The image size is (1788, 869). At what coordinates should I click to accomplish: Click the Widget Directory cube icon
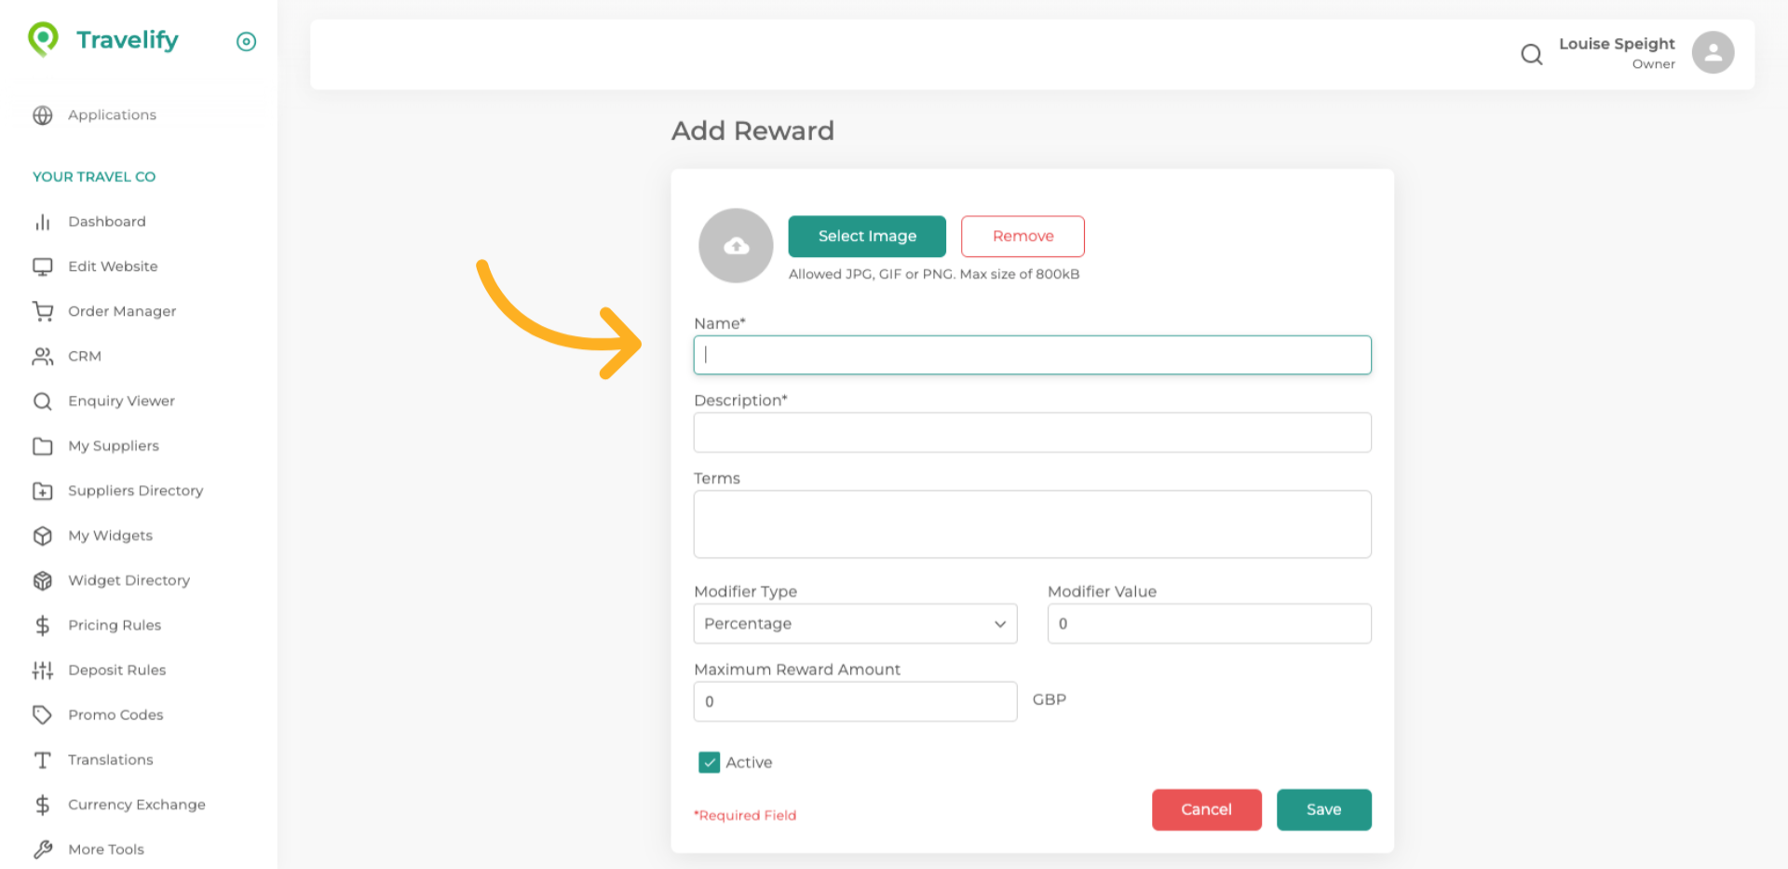pyautogui.click(x=43, y=580)
